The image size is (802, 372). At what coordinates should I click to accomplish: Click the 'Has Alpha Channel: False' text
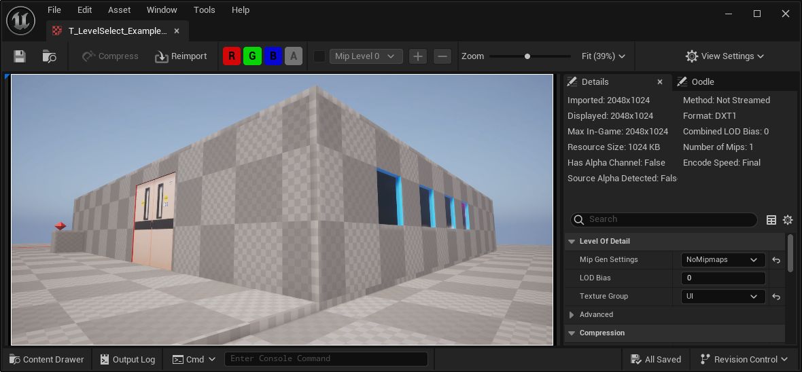pos(616,162)
